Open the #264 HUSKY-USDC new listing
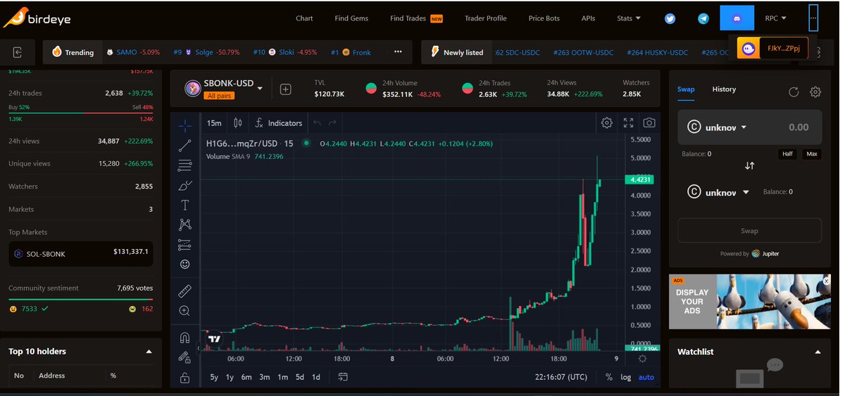The height and width of the screenshot is (396, 845). click(657, 52)
